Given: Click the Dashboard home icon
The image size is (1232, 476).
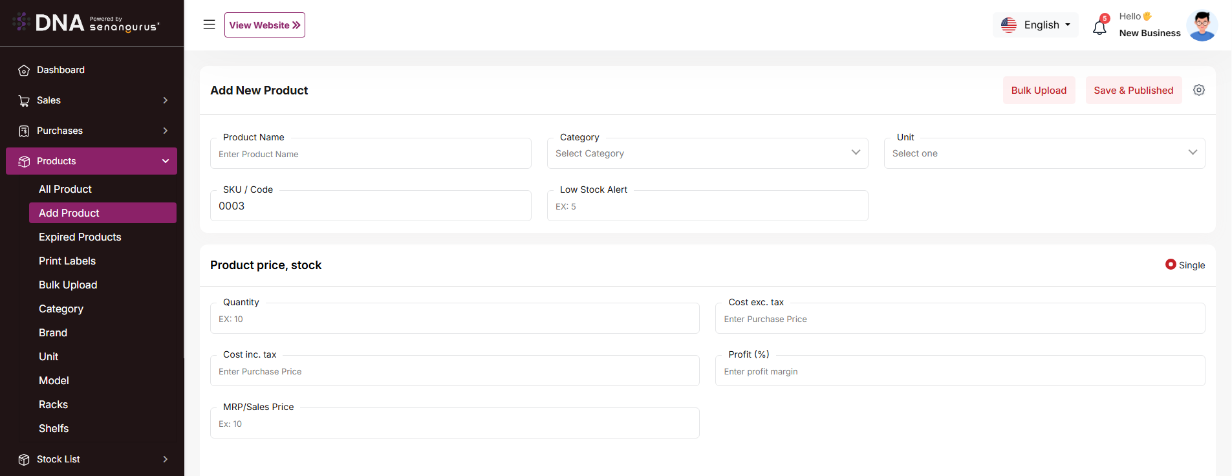Looking at the screenshot, I should pyautogui.click(x=24, y=70).
